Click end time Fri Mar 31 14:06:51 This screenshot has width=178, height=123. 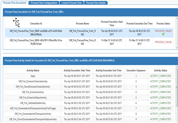(x=140, y=42)
